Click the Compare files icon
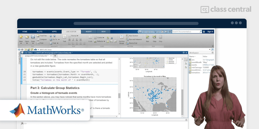The width and height of the screenshot is (259, 129). coord(42,40)
